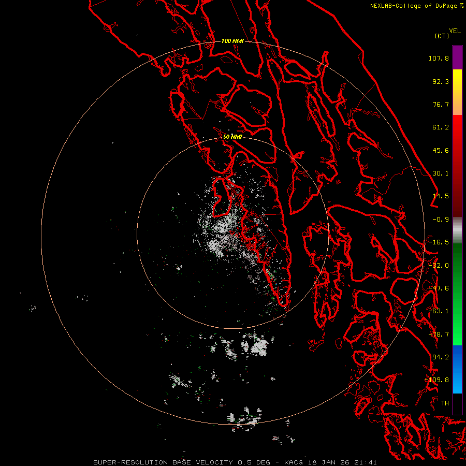Click the -78.7 velocity scale label
This screenshot has height=466, width=466.
tap(439, 334)
